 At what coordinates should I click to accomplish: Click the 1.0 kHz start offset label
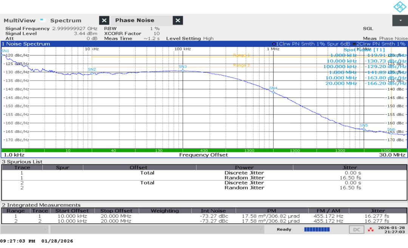pos(14,155)
